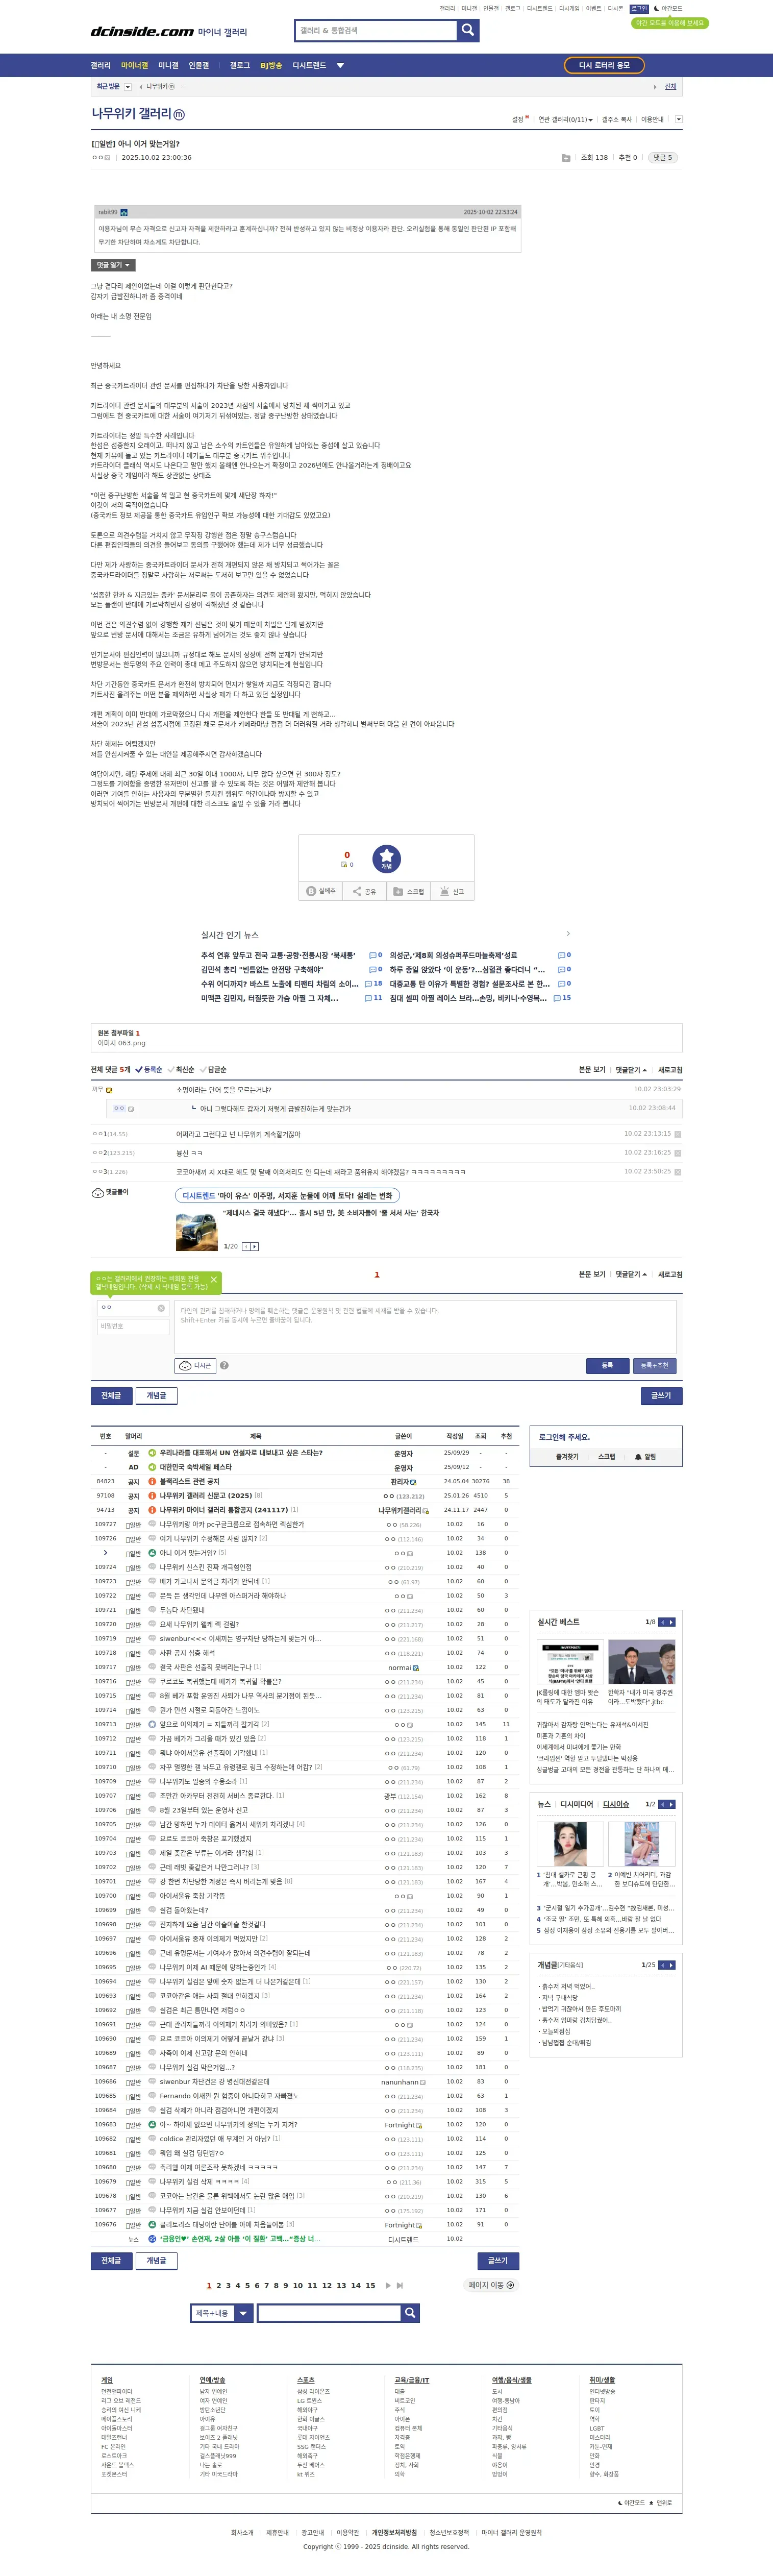This screenshot has height=2576, width=773.
Task: Click the 새로고침 link above comments
Action: coord(670,1070)
